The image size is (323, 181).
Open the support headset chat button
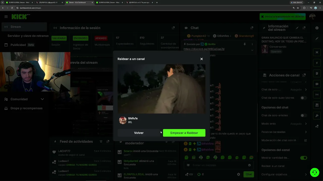pos(315,172)
